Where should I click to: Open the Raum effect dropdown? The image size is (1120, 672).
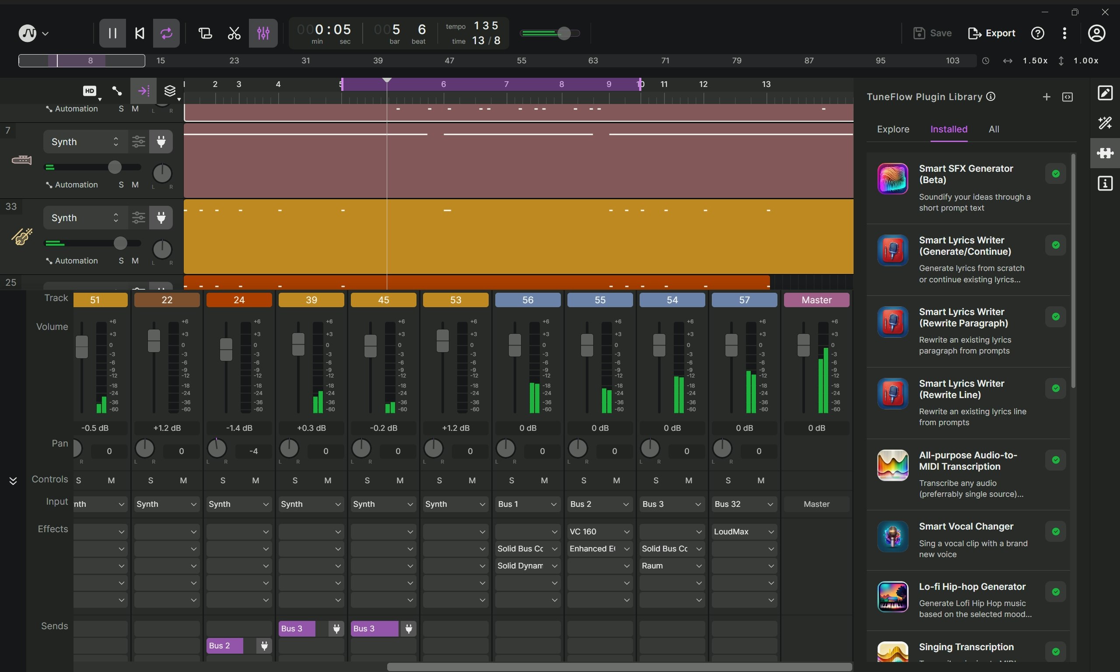click(x=672, y=565)
